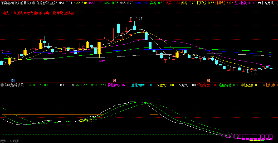Expand the dropdown beside 御龙智尊波段Z indicator

34,3
